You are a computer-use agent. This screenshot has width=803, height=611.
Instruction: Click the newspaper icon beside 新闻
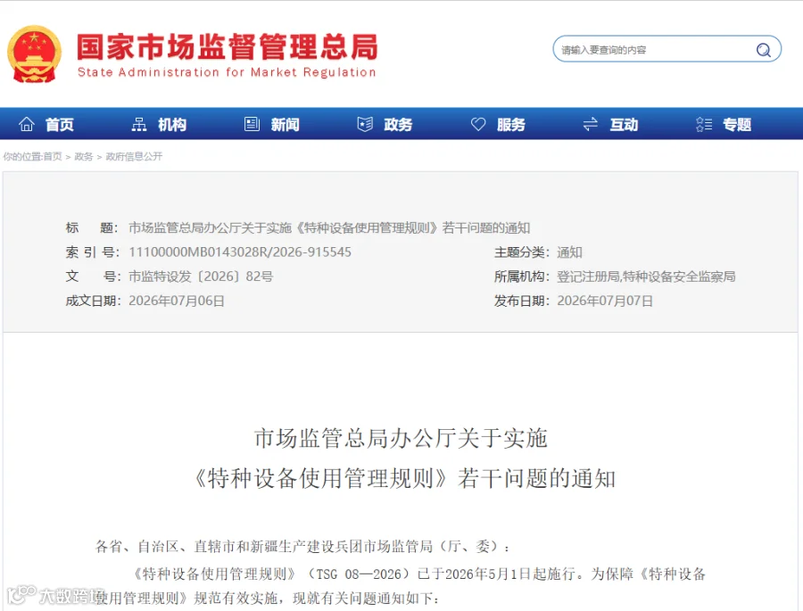tap(252, 124)
